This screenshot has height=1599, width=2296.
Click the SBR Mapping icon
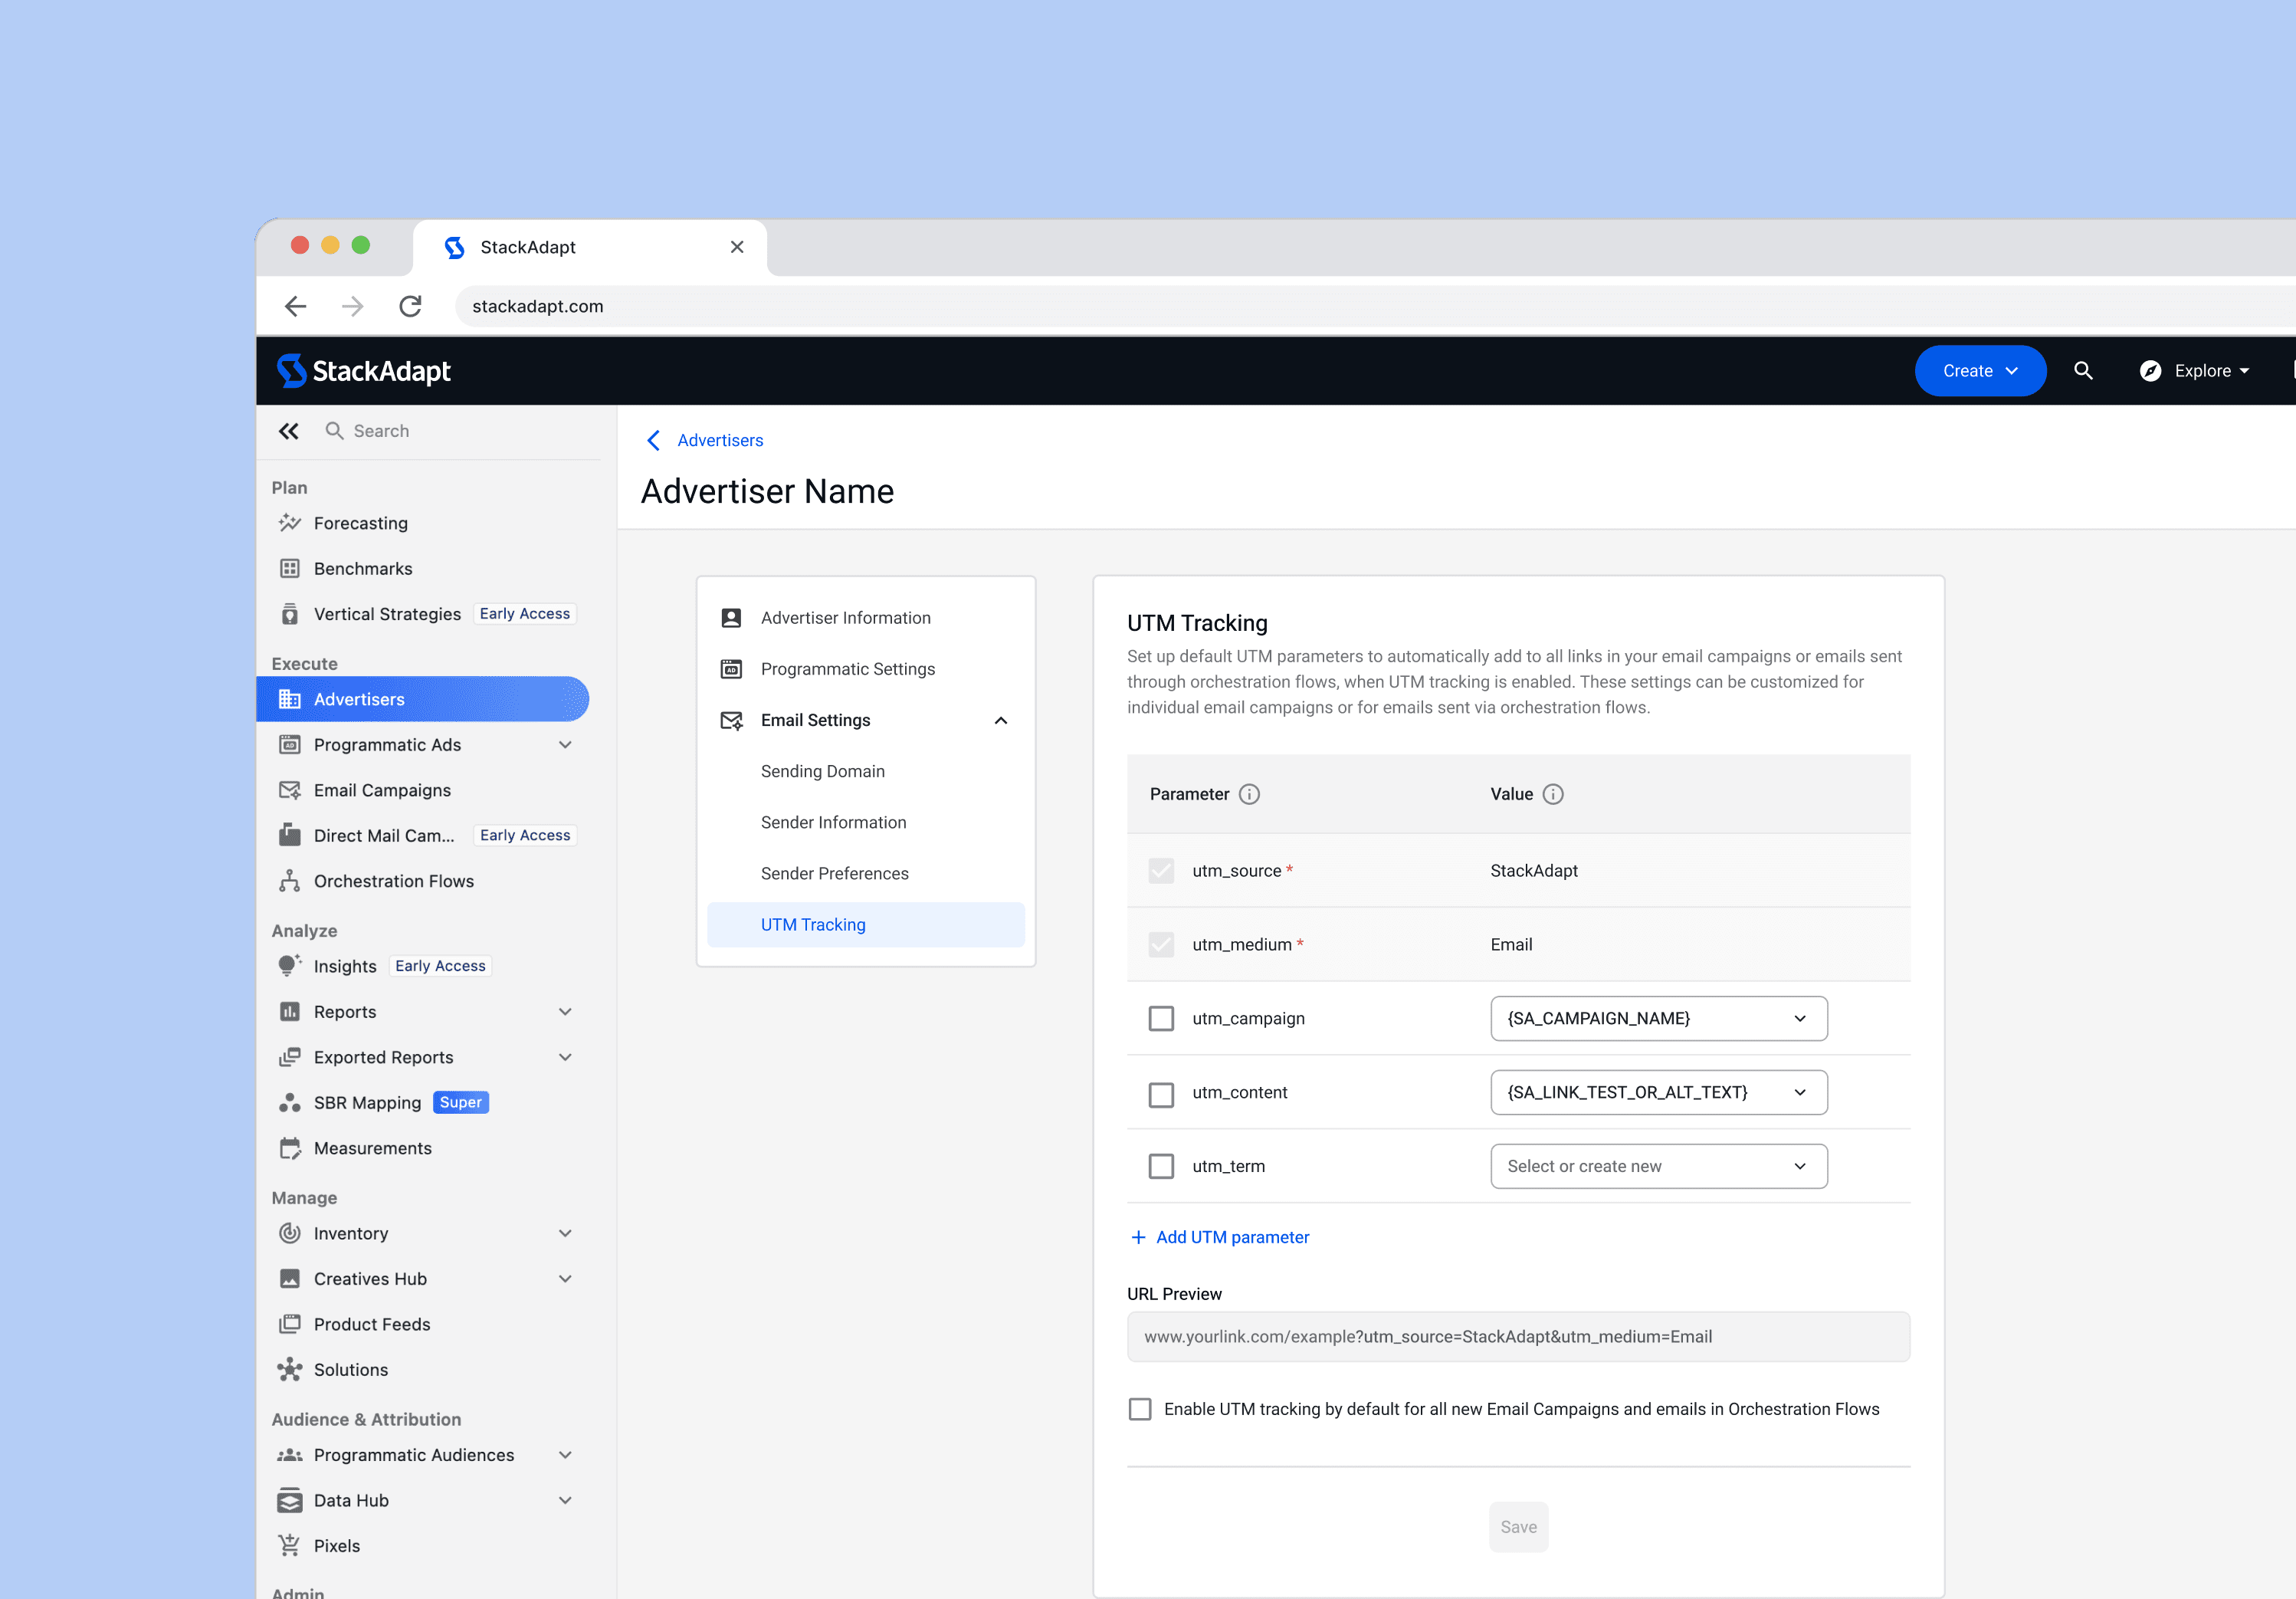click(290, 1102)
